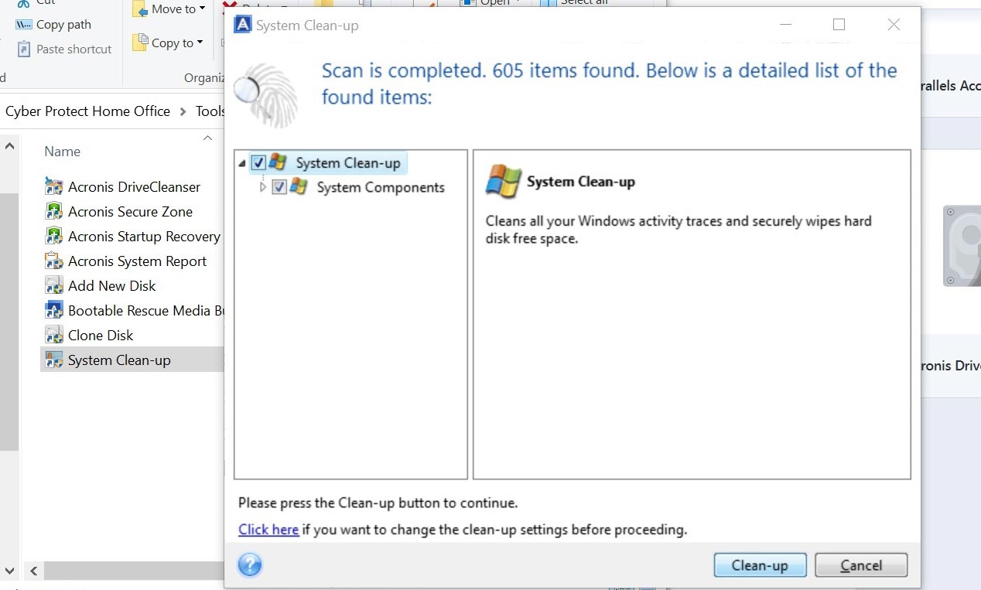
Task: Click the Bootable Rescue Media Builder icon
Action: 53,310
